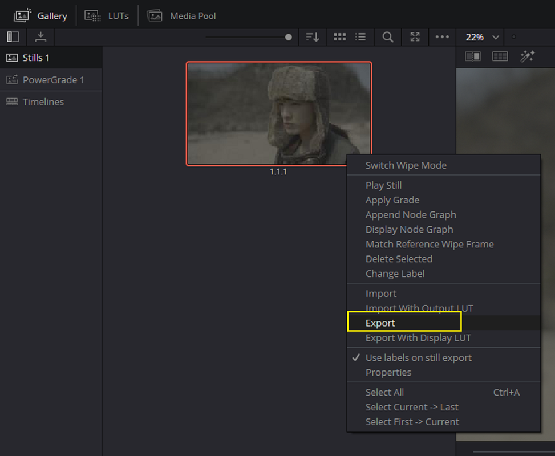This screenshot has width=555, height=456.
Task: Open the Media Pool panel
Action: pos(181,16)
